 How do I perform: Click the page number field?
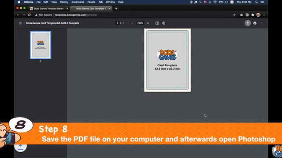click(x=117, y=23)
